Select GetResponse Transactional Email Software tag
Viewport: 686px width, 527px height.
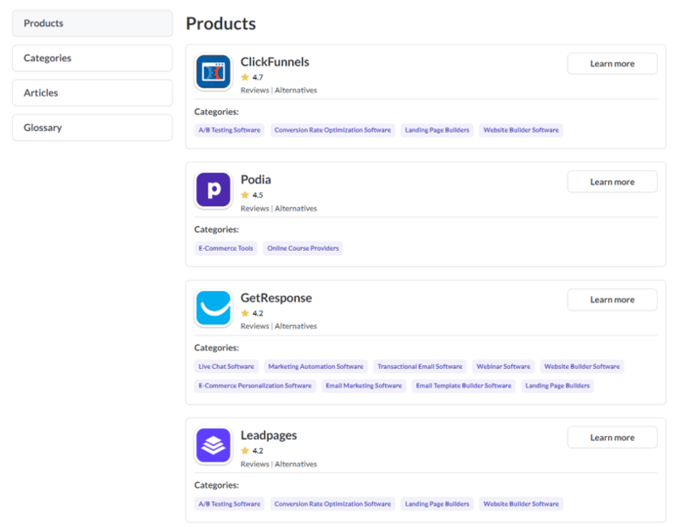tap(420, 367)
